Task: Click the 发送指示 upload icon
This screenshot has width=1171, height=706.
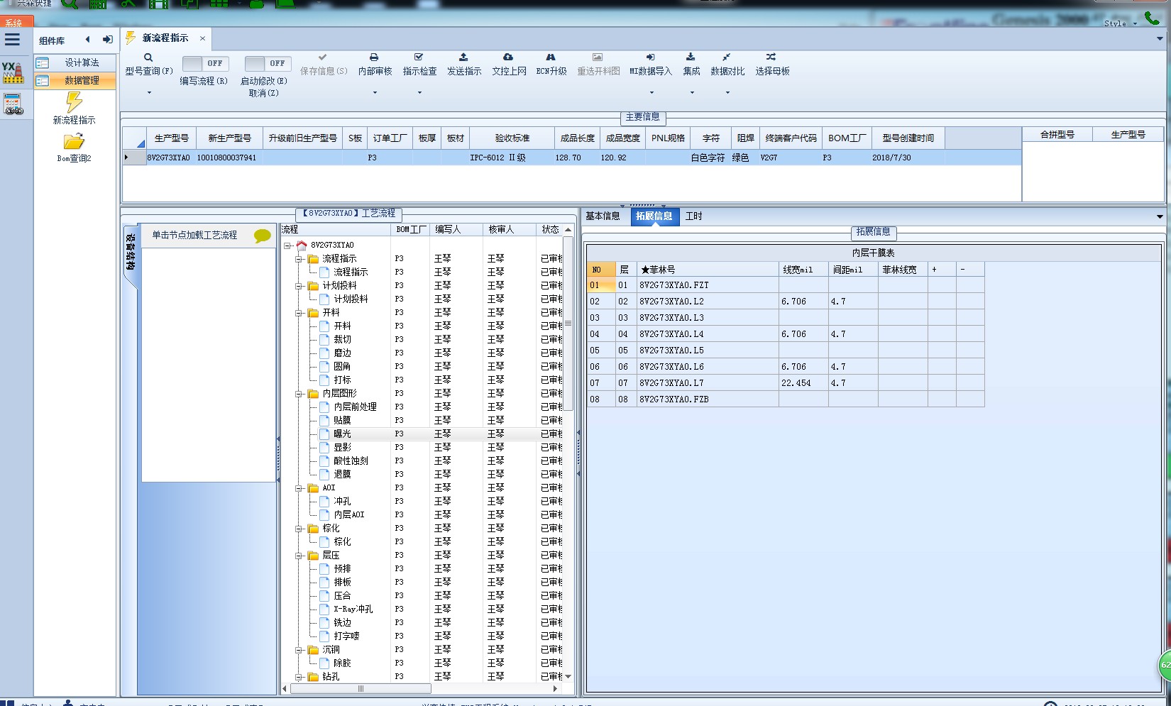Action: click(463, 57)
